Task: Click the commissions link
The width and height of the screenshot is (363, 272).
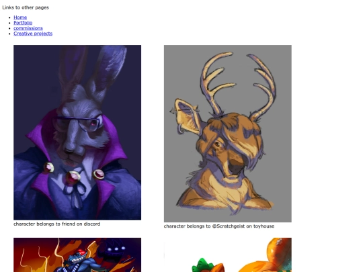Action: pyautogui.click(x=28, y=28)
